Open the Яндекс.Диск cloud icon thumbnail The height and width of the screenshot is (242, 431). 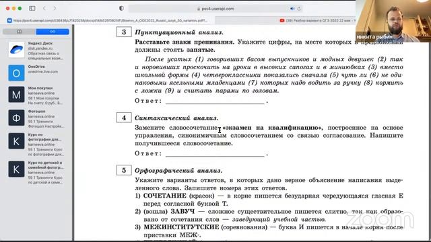(16, 50)
